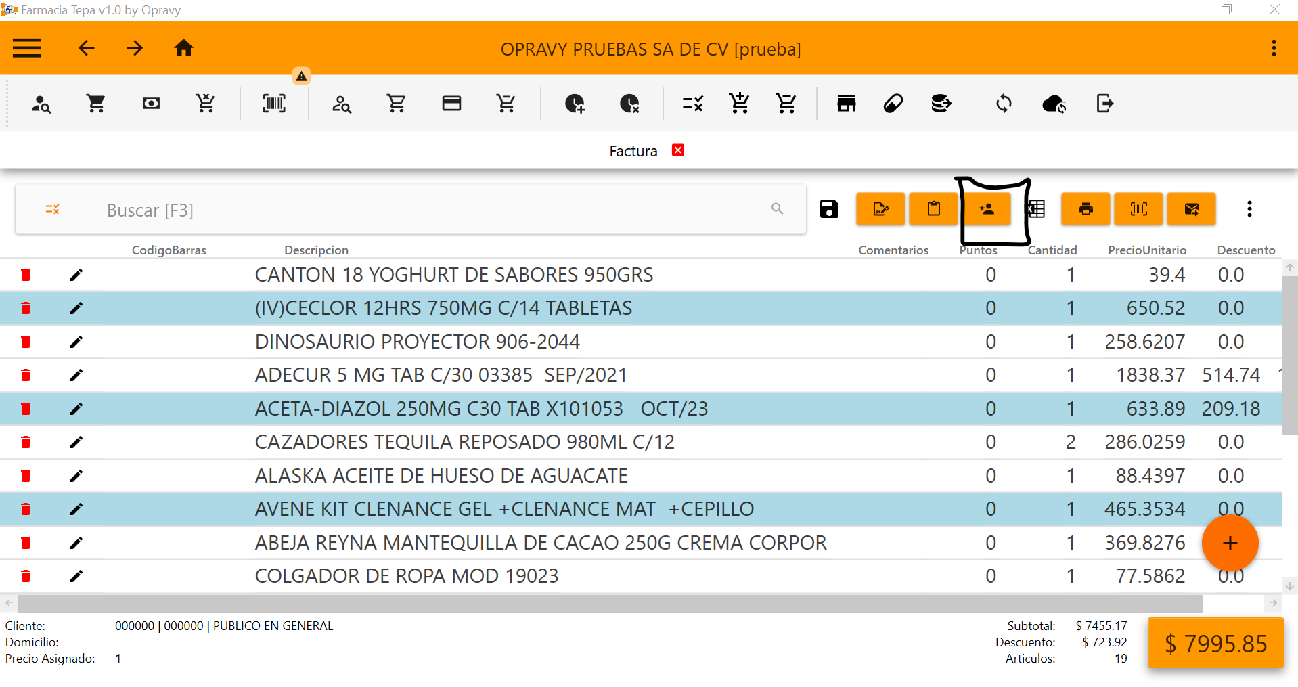This screenshot has height=687, width=1298.
Task: Click the orange edit document button
Action: click(x=880, y=209)
